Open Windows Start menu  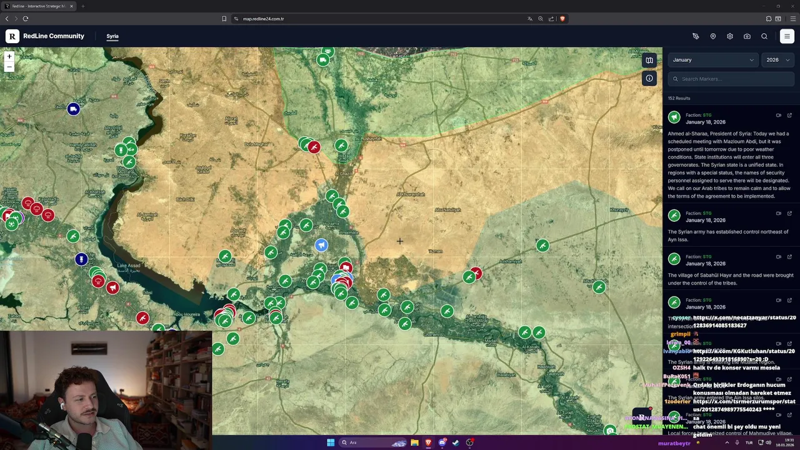click(331, 442)
